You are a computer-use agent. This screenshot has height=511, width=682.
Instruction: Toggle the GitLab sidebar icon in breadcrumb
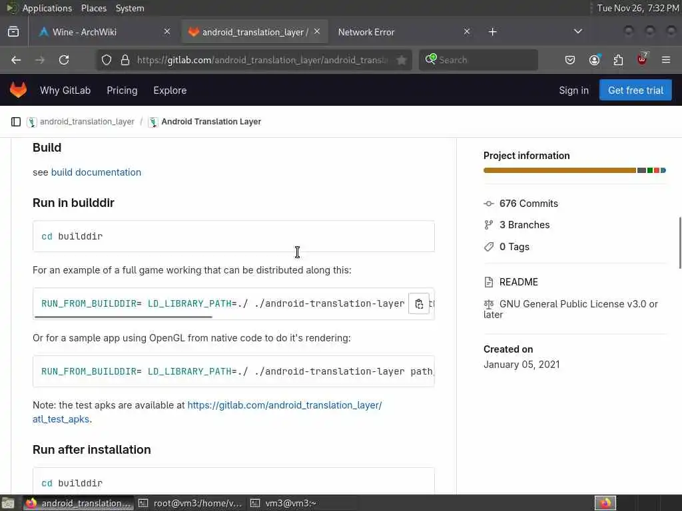[16, 122]
